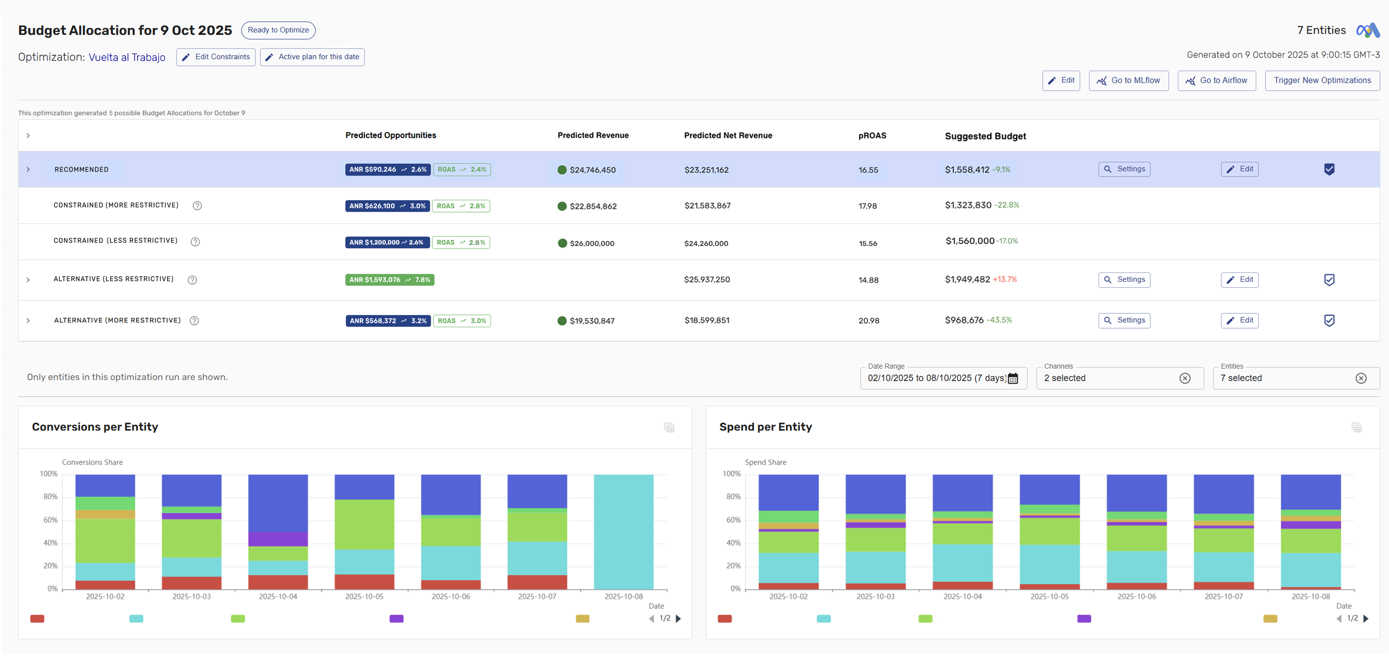Image resolution: width=1389 pixels, height=669 pixels.
Task: Go to next page of Spend legend
Action: coord(1366,618)
